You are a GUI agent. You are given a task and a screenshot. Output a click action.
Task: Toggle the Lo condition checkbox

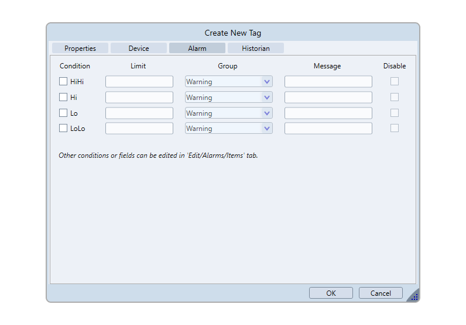tap(63, 113)
